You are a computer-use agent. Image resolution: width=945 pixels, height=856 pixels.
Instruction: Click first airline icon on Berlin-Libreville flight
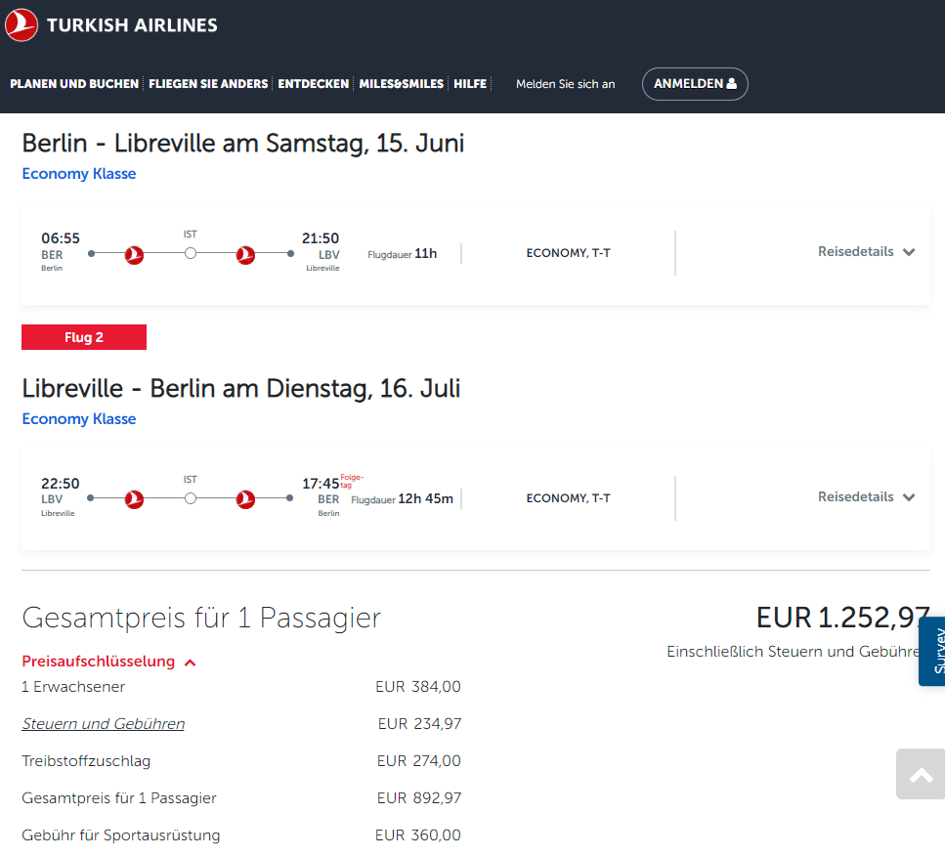coord(135,254)
